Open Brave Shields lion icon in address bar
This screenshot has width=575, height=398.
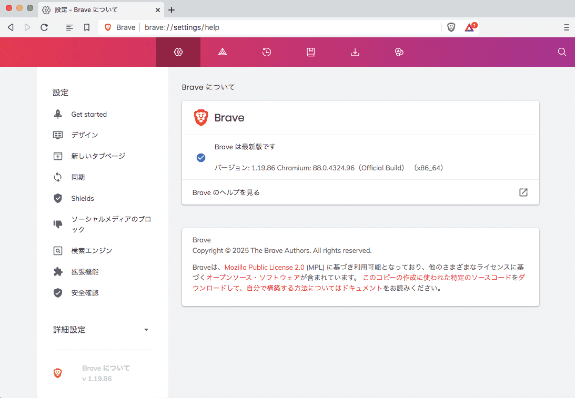click(x=451, y=27)
